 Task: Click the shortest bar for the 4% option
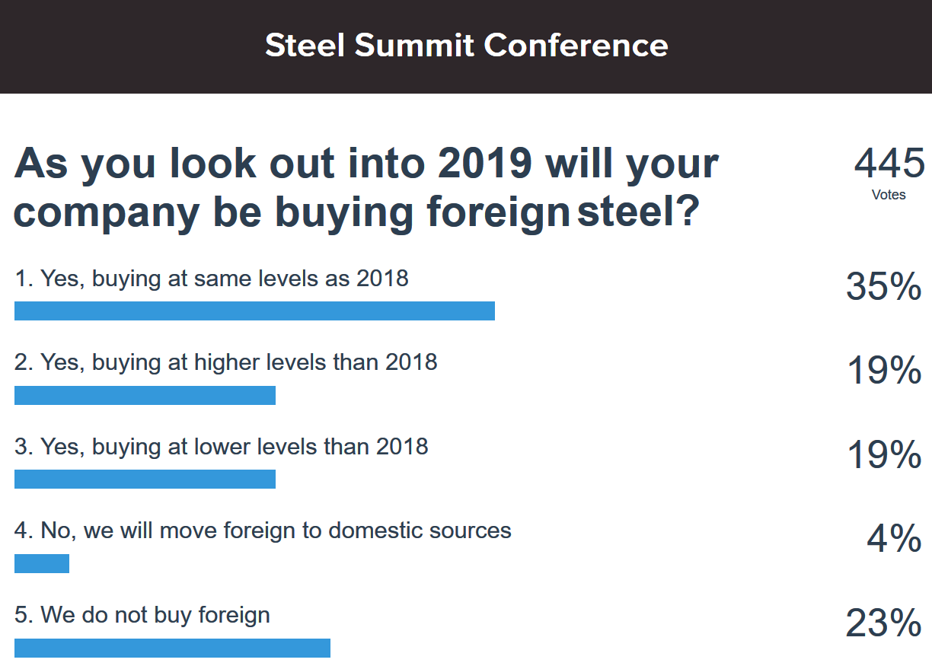(x=42, y=563)
